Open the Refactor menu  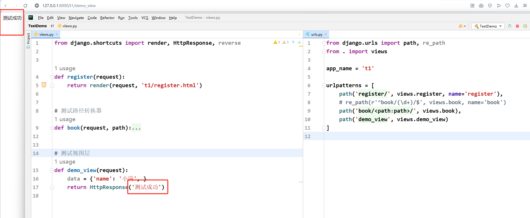click(107, 18)
